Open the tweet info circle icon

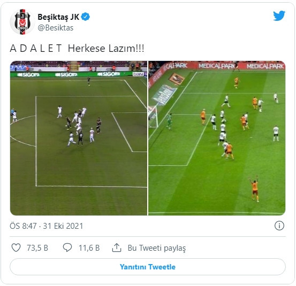pos(279,226)
